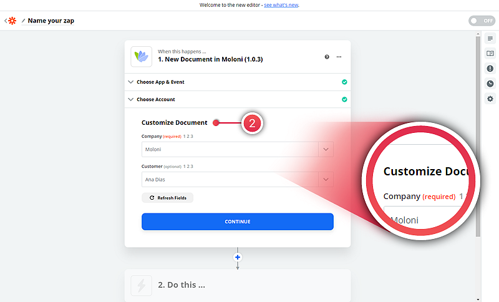Screen dimensions: 499x302
Task: Click the 'When this happens ...' label
Action: pos(182,51)
